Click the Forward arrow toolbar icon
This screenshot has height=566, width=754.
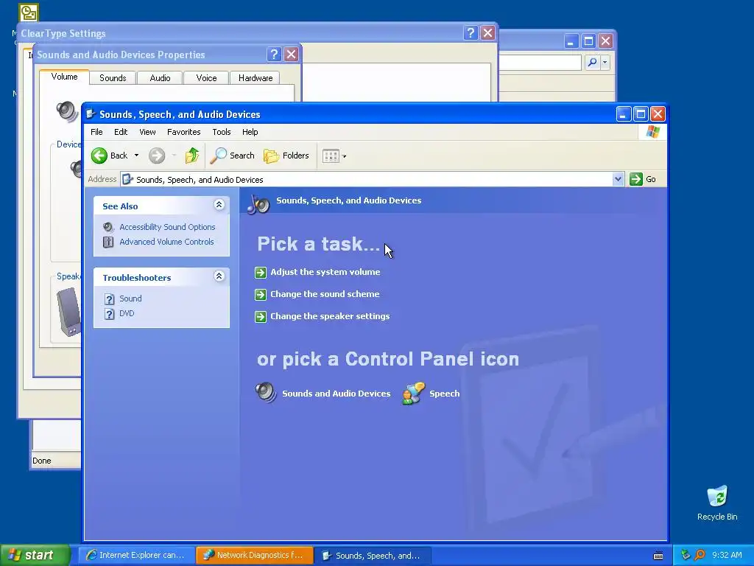[157, 156]
